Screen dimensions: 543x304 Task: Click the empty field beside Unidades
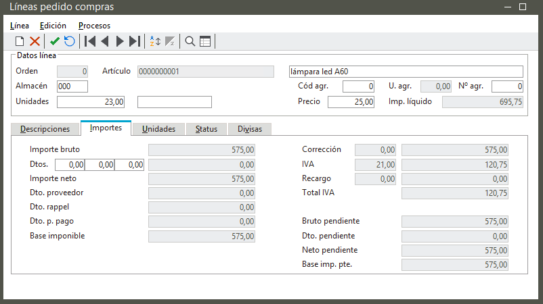click(x=175, y=102)
